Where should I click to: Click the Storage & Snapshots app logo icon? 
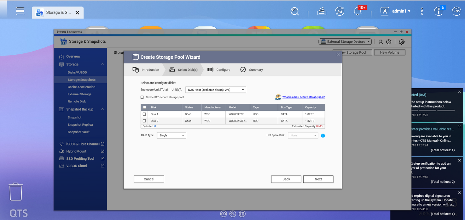point(64,41)
